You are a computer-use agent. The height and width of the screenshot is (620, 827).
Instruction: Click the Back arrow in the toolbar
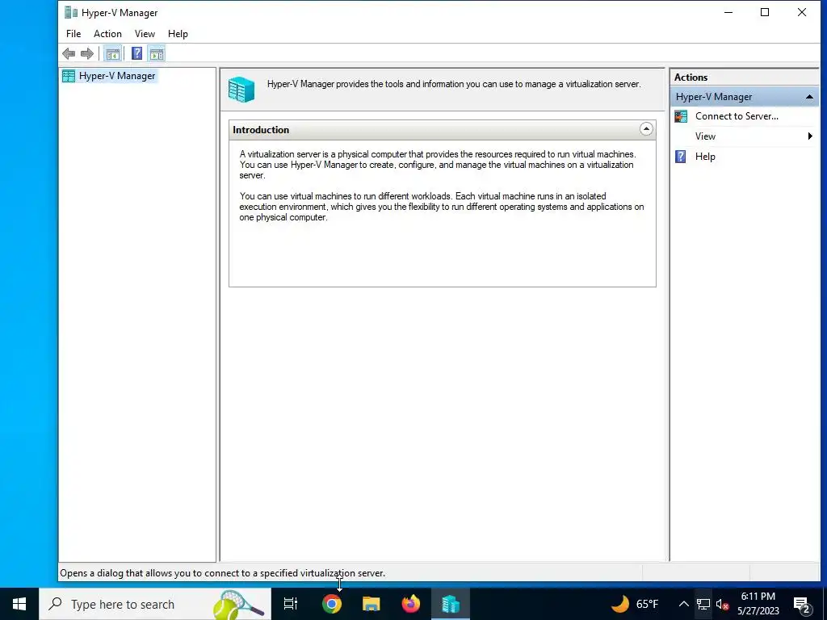pos(69,53)
